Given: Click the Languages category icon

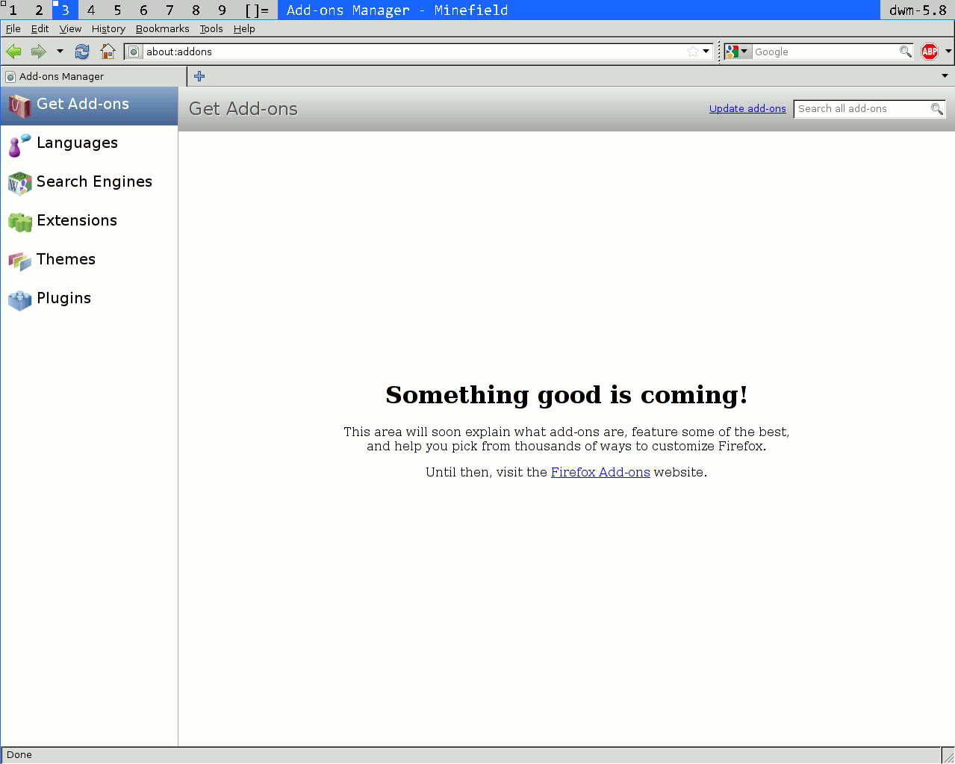Looking at the screenshot, I should click(20, 145).
